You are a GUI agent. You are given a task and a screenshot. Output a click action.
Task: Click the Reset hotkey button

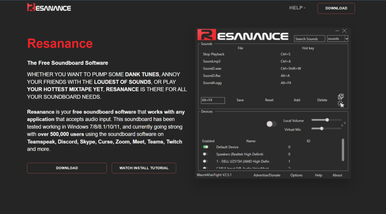[269, 100]
